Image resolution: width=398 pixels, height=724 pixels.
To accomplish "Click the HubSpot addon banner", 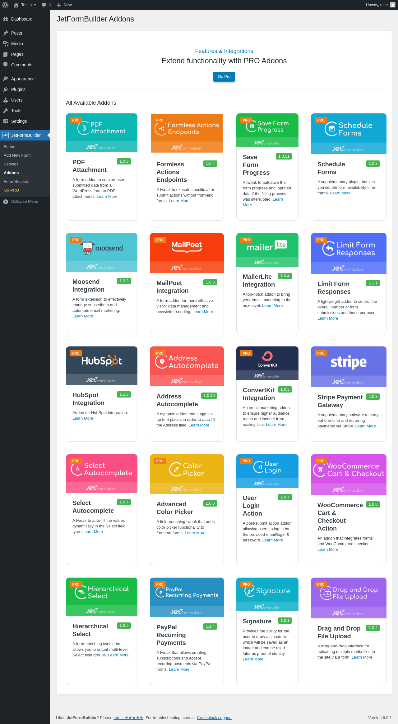I will 102,366.
